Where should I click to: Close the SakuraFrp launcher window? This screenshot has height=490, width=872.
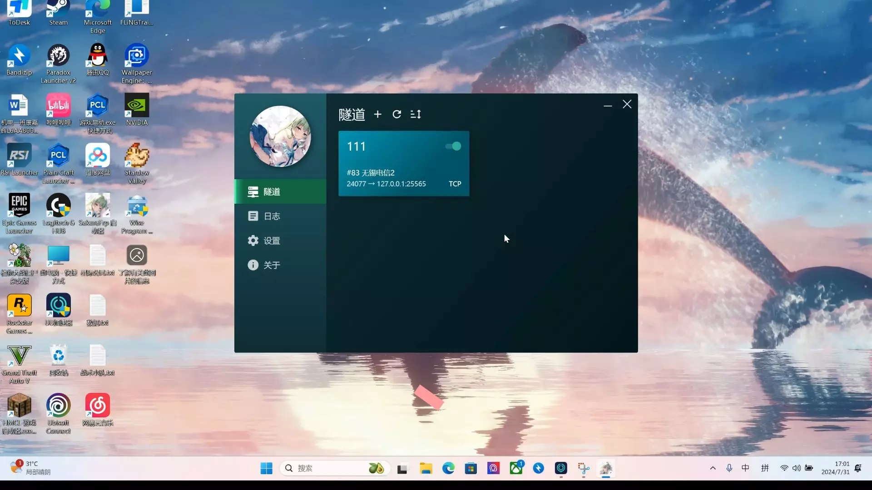tap(627, 104)
